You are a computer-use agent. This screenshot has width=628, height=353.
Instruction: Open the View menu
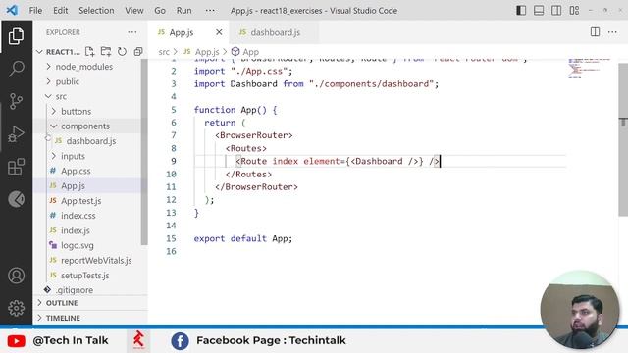(134, 11)
